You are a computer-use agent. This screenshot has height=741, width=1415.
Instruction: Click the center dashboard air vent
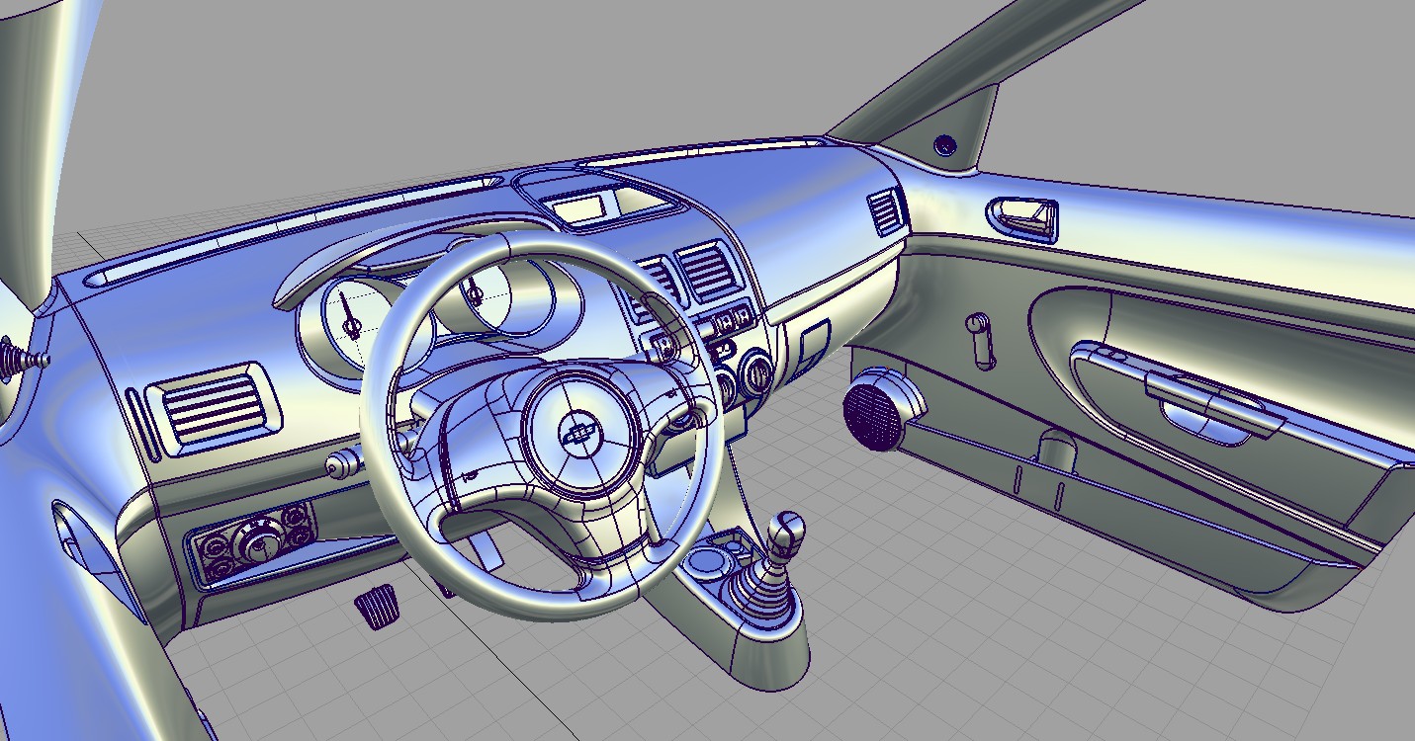click(707, 270)
